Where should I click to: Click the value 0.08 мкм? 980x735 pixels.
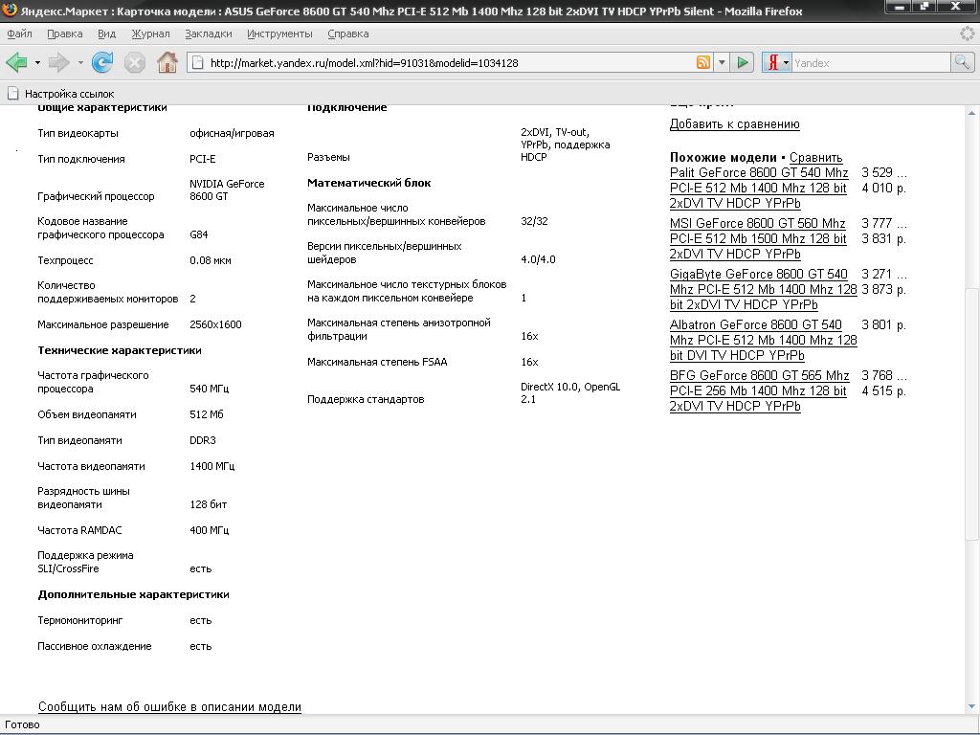coord(210,260)
